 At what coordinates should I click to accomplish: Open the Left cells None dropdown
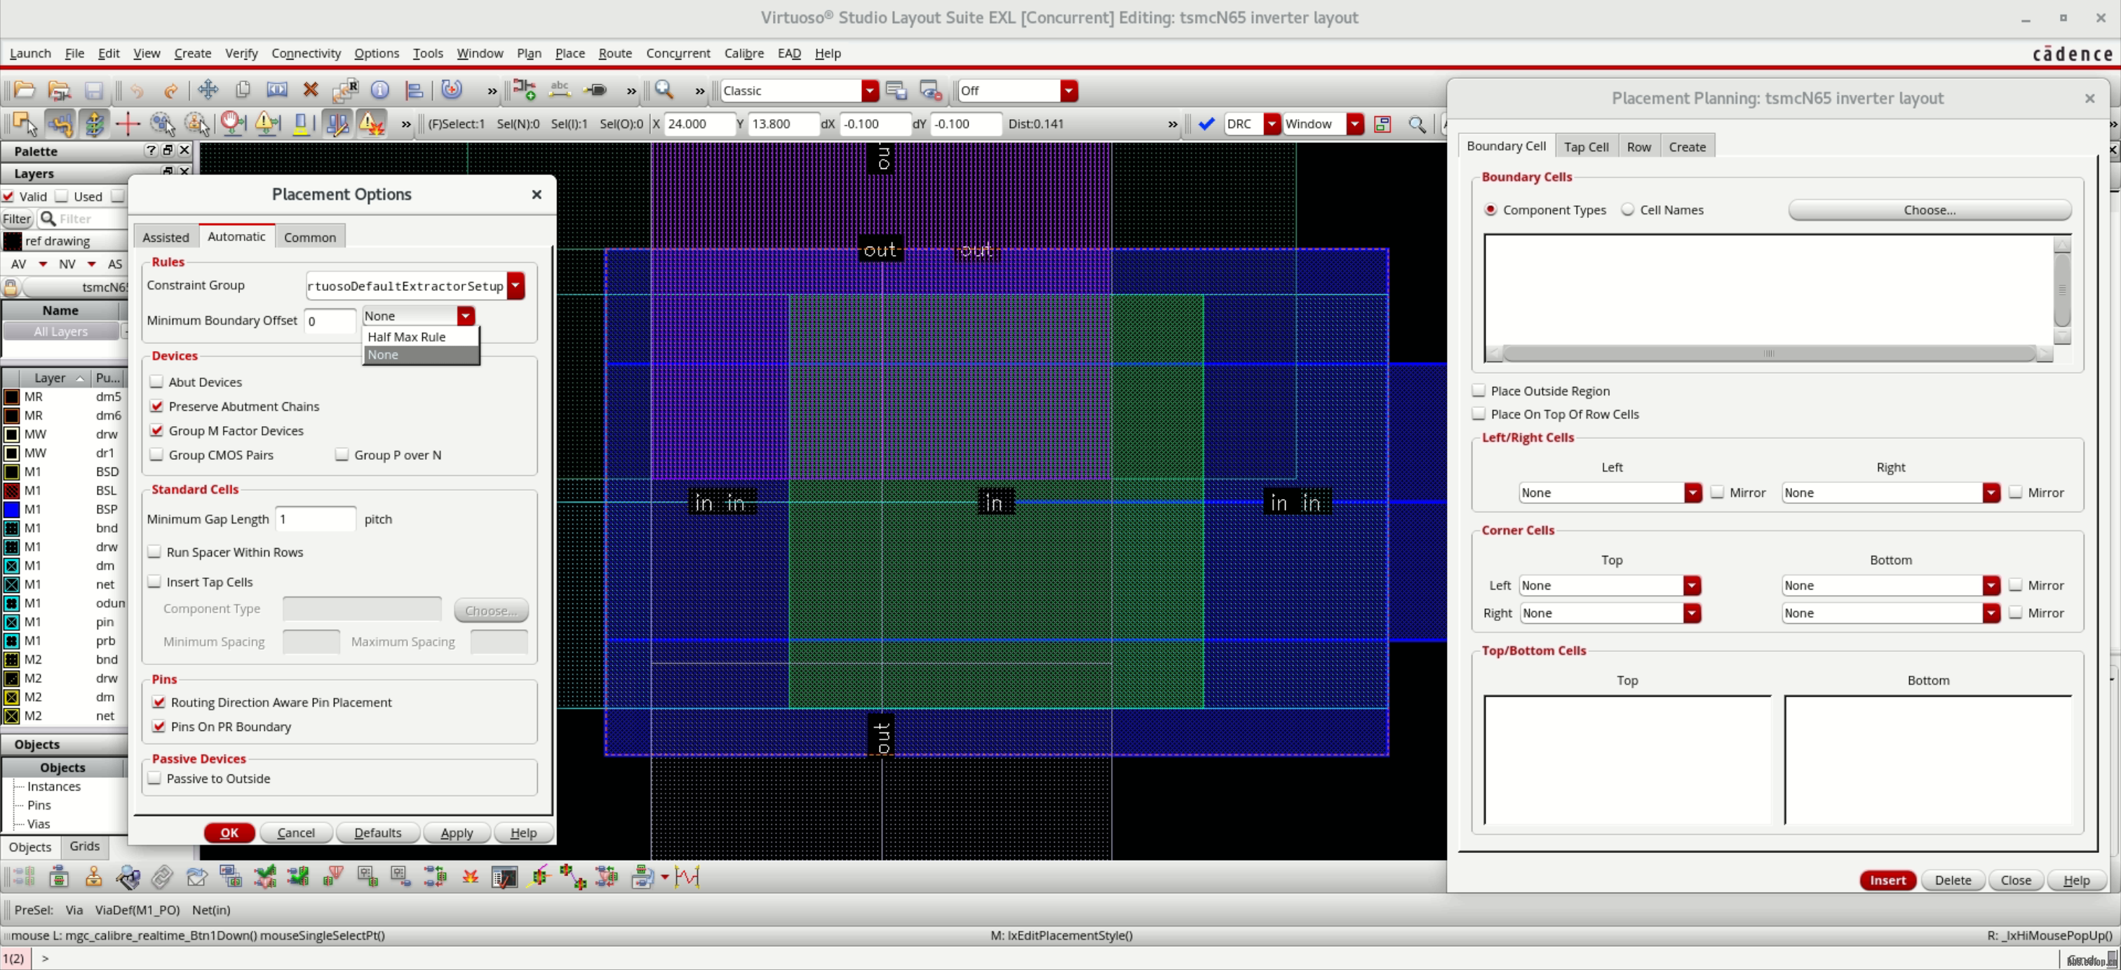(x=1692, y=492)
